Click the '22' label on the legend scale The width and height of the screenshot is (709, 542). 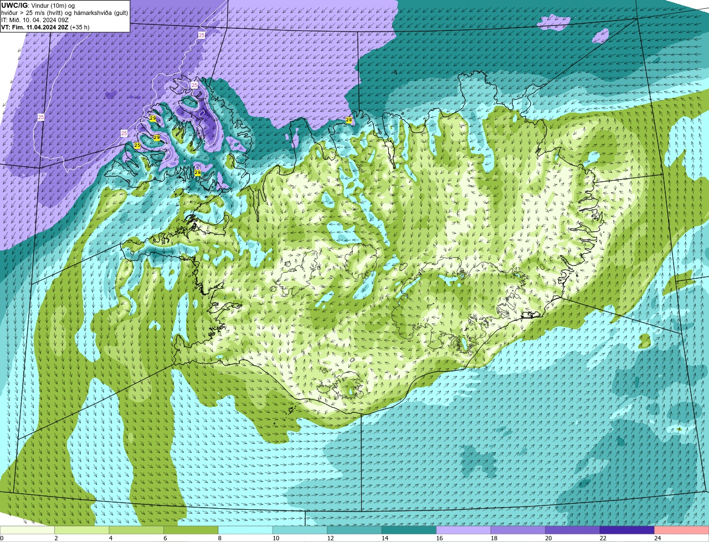(603, 538)
